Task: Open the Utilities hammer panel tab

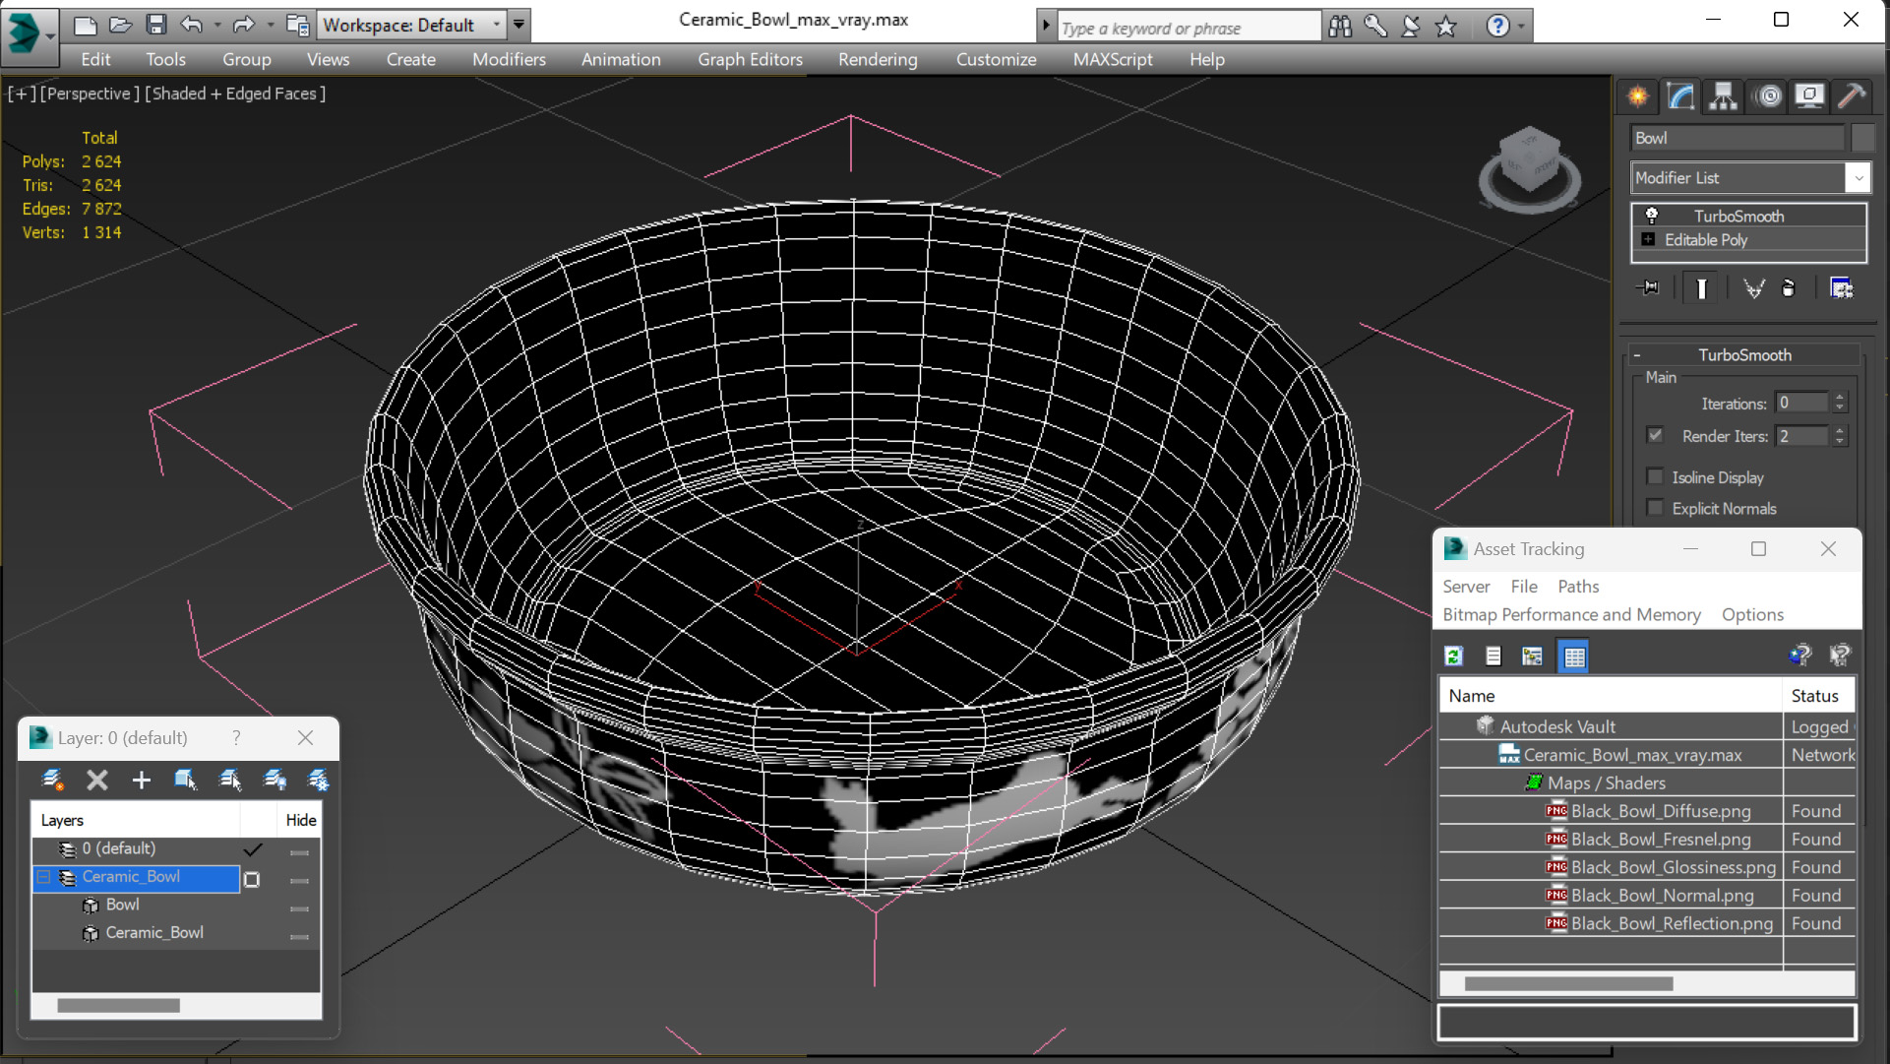Action: click(x=1852, y=96)
